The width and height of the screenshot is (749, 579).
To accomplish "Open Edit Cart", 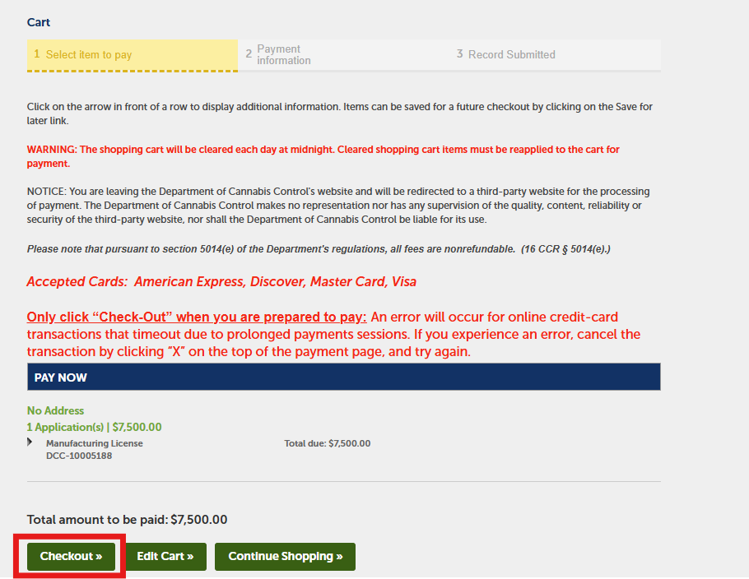I will [165, 557].
